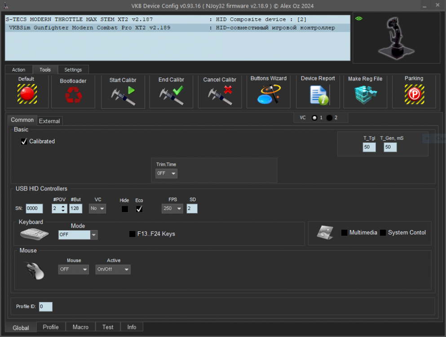Click the Make Reg File cube icon
The width and height of the screenshot is (446, 337).
pos(365,95)
